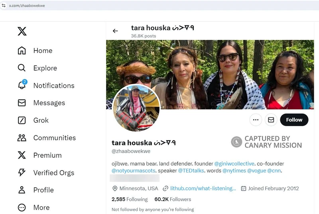Open Messages envelope icon in sidebar
This screenshot has height=214, width=319.
coord(22,103)
